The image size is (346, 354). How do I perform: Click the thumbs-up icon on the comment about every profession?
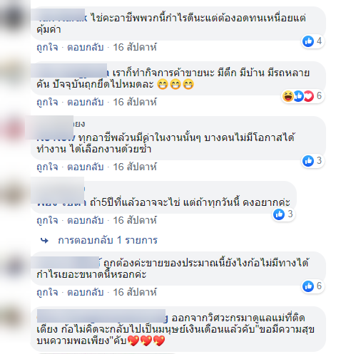click(x=308, y=161)
